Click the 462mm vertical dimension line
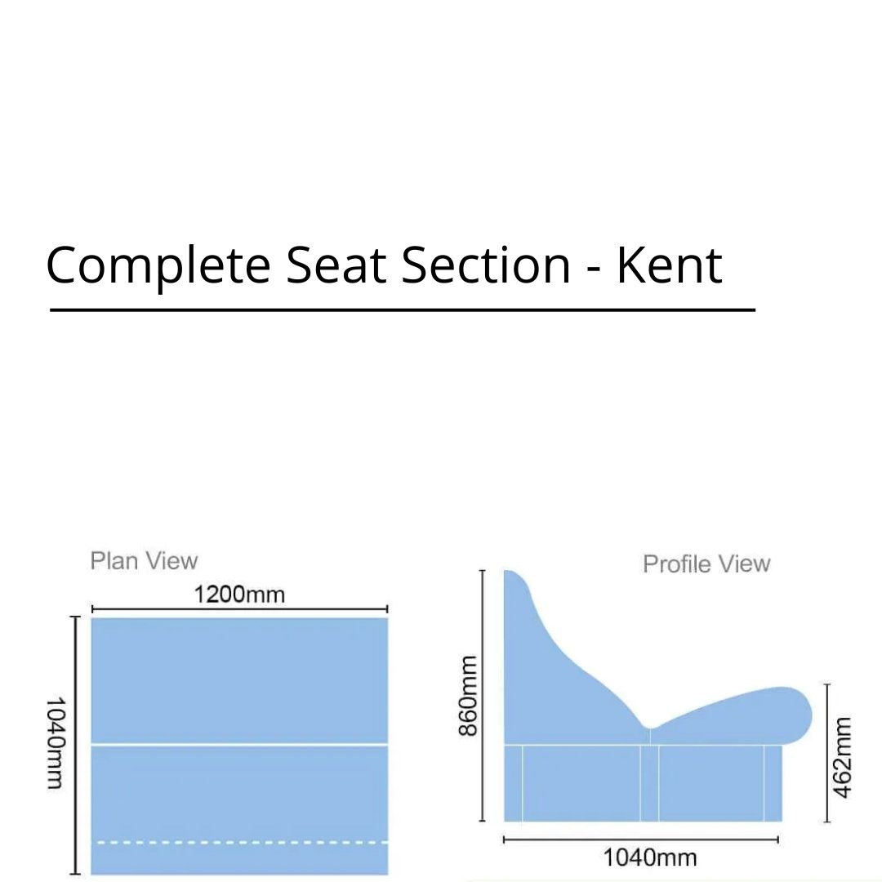Image resolution: width=882 pixels, height=882 pixels. [x=827, y=753]
